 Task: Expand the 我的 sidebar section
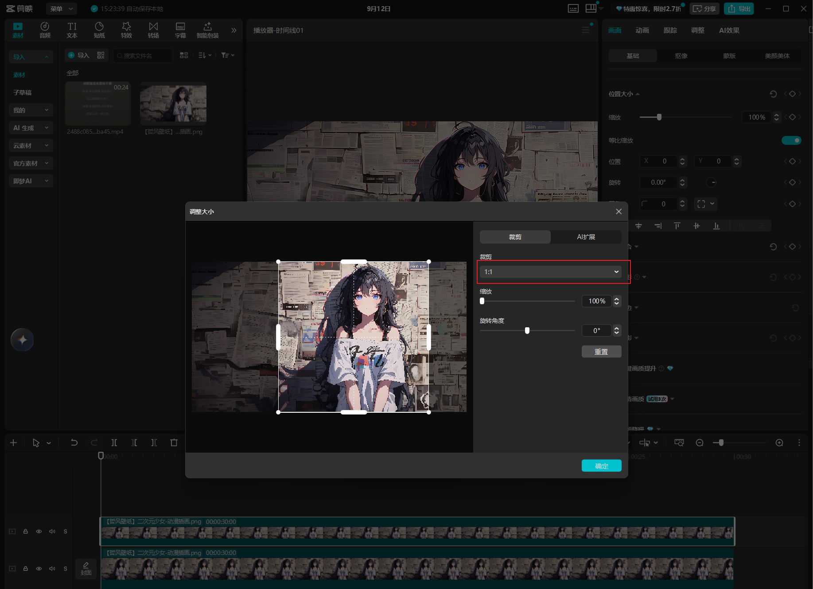(31, 110)
